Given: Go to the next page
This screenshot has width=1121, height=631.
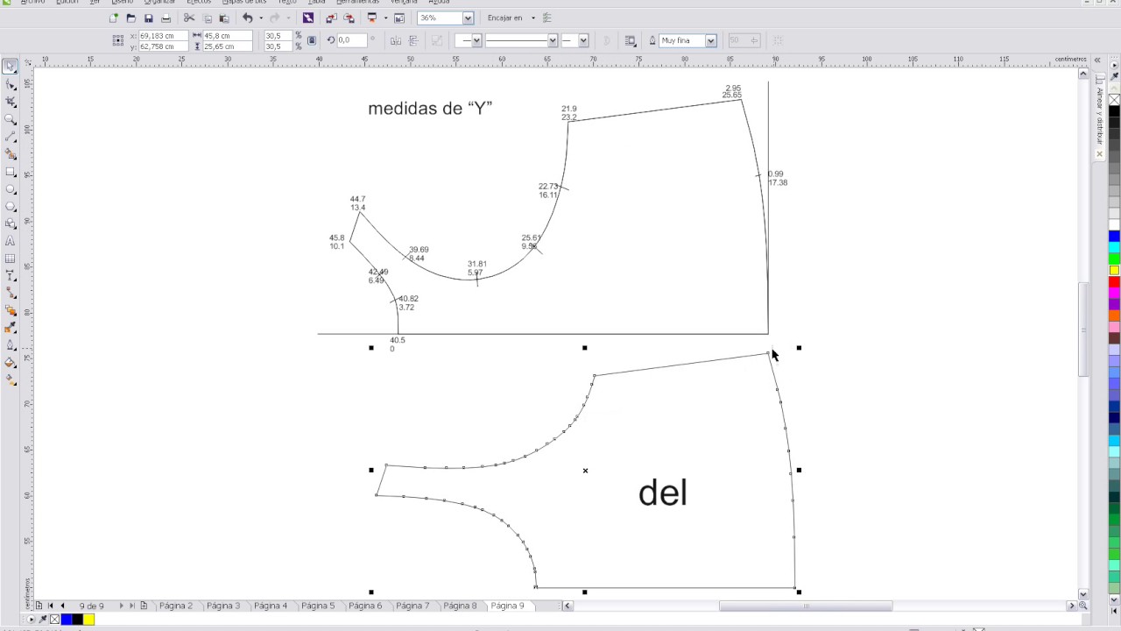Looking at the screenshot, I should coord(121,606).
